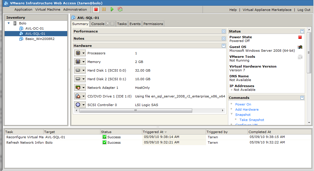Expand the Notes panel

[224, 39]
